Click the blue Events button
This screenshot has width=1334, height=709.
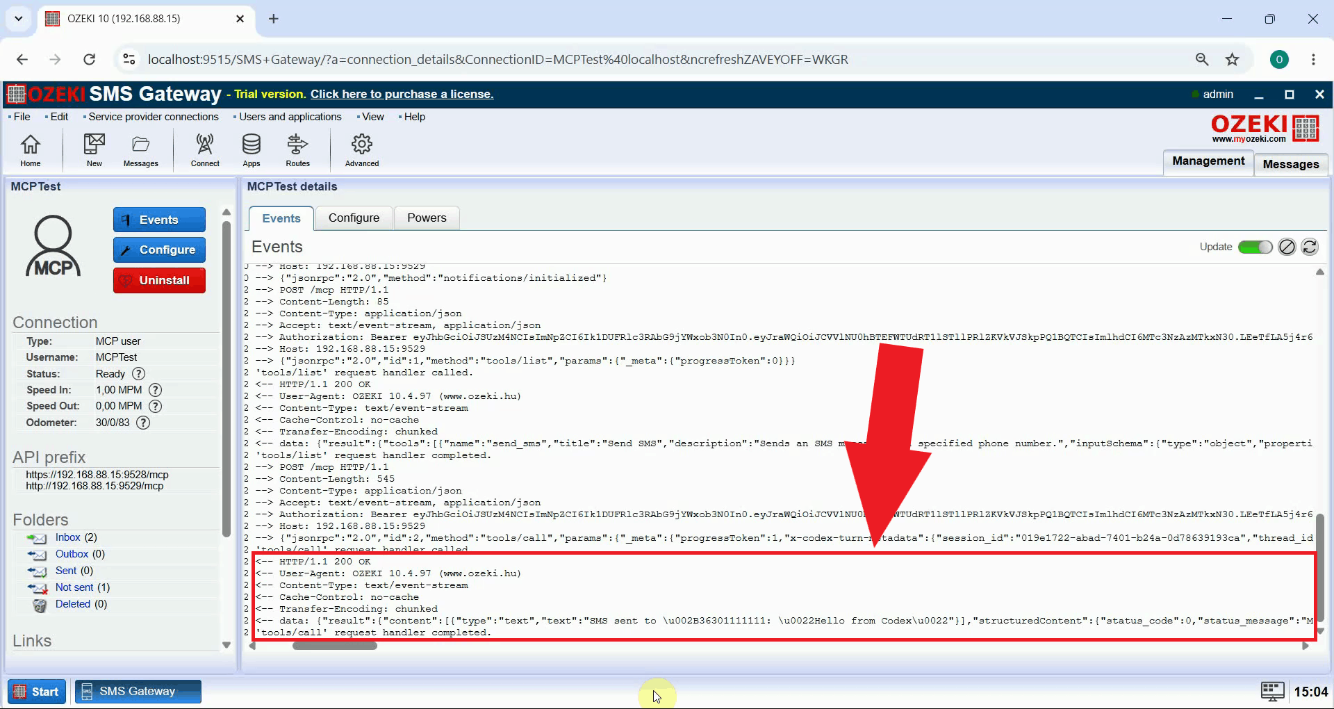159,220
